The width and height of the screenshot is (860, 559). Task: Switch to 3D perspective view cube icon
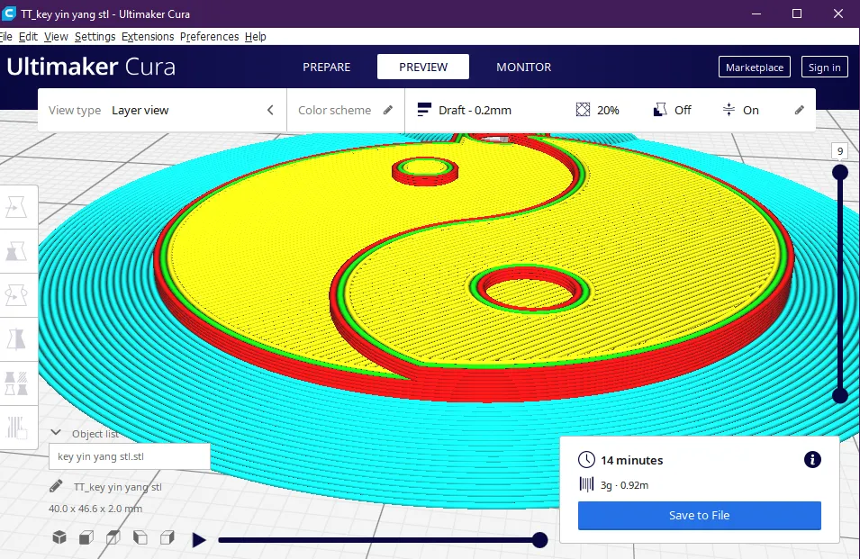pos(59,537)
